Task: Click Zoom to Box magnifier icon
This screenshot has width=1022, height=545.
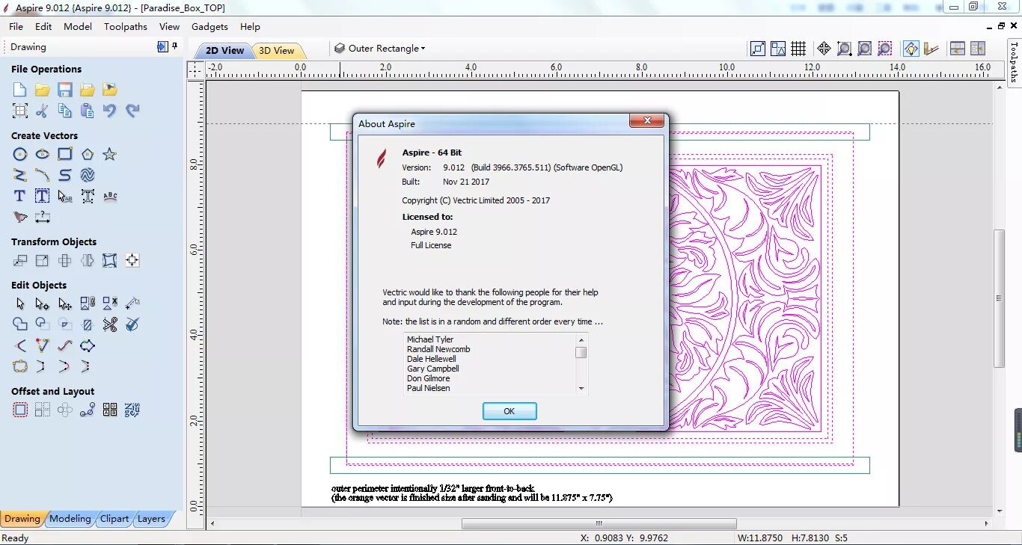Action: 844,49
